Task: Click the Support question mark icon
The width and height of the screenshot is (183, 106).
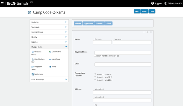Action: pyautogui.click(x=152, y=3)
